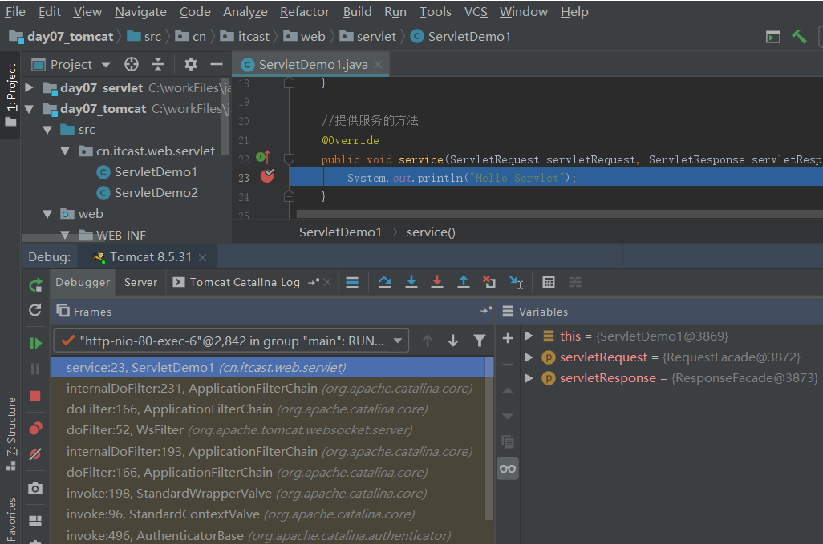Click the camera thread dump icon
This screenshot has height=544, width=823.
coord(35,489)
